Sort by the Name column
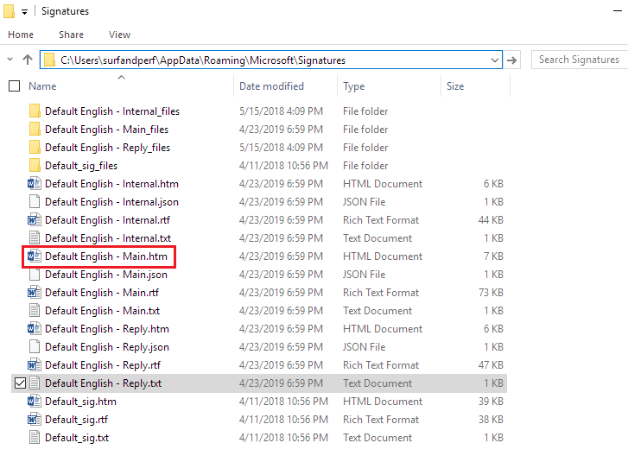Screen dimensions: 628x462 tap(42, 86)
